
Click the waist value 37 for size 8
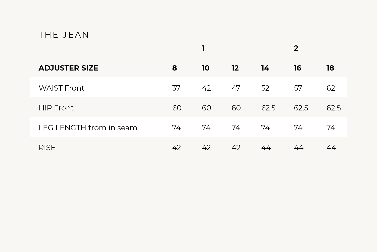[176, 88]
